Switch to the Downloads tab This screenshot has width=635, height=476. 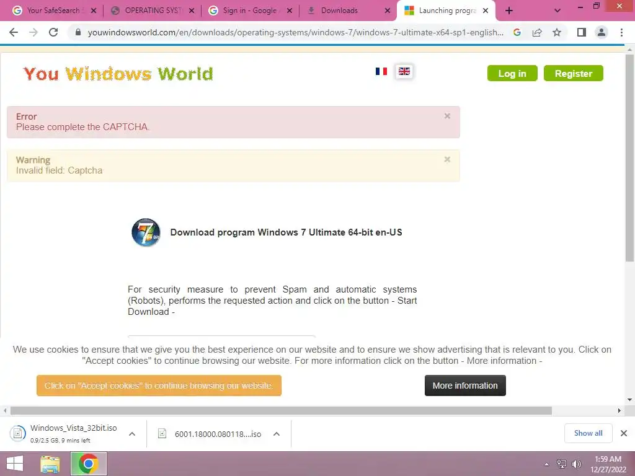pyautogui.click(x=339, y=11)
